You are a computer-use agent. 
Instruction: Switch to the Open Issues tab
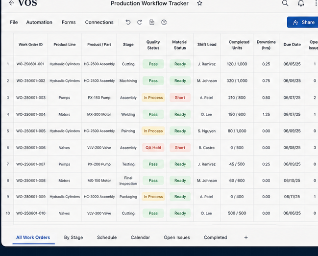[x=177, y=237]
